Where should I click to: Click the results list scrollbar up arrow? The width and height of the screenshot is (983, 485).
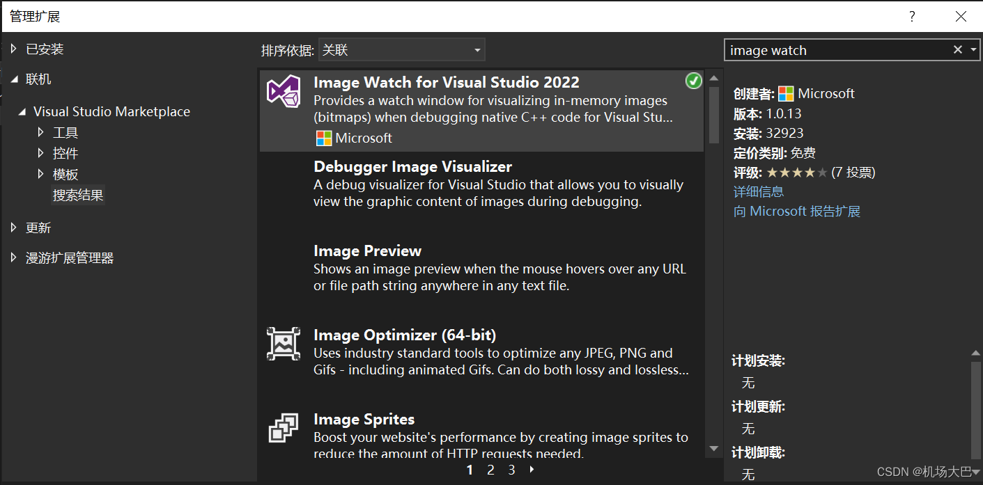coord(713,77)
